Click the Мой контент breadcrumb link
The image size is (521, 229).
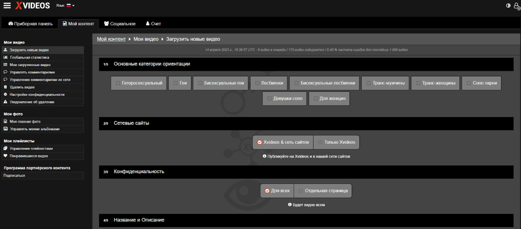coord(111,39)
